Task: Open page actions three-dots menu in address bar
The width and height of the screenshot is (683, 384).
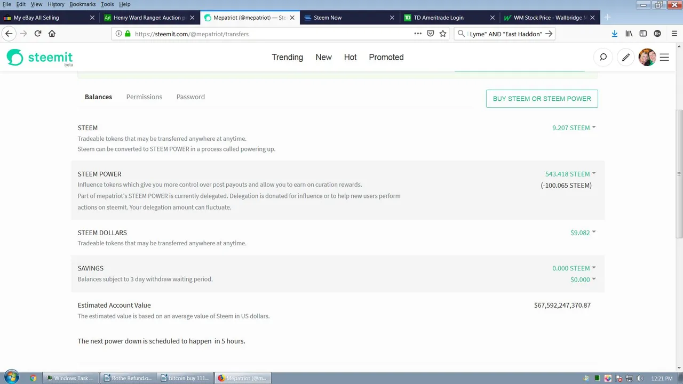Action: [418, 34]
